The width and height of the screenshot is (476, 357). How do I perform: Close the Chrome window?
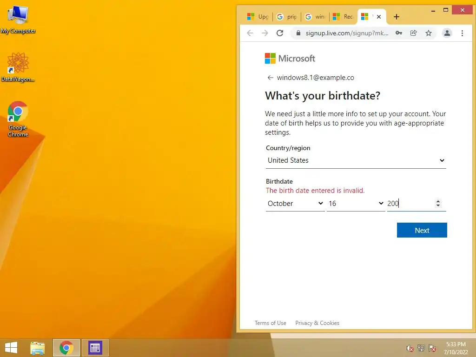coord(462,10)
